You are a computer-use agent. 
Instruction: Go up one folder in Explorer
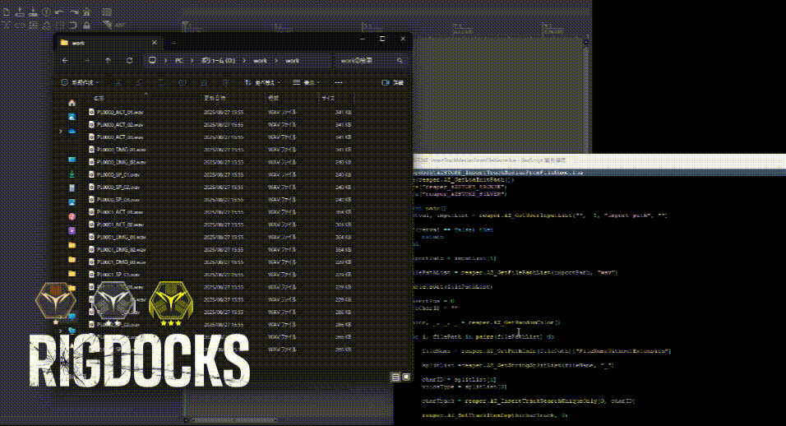point(108,60)
